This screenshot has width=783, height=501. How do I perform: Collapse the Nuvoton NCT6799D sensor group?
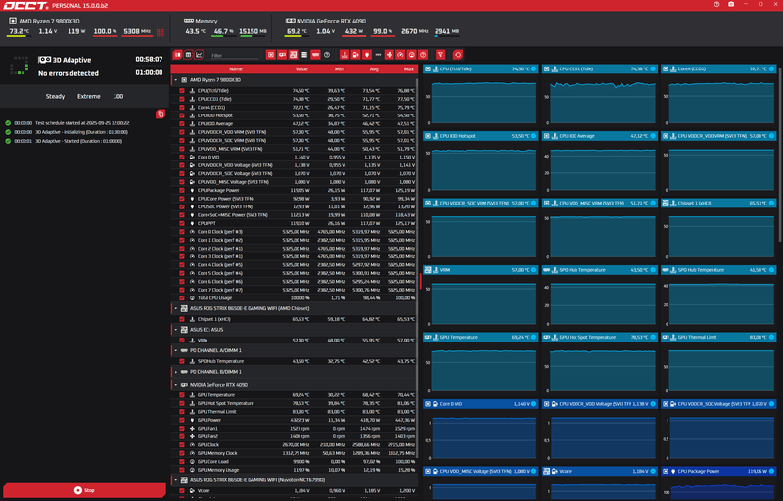[176, 480]
